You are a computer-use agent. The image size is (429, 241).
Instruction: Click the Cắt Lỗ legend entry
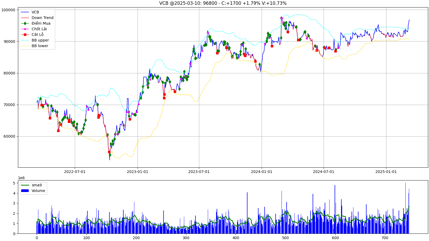[x=32, y=35]
